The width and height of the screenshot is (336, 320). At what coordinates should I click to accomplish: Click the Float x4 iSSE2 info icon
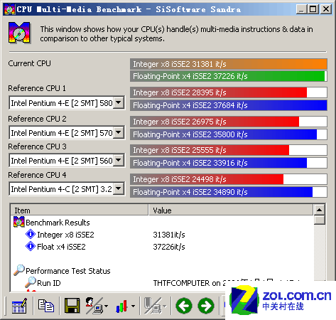click(x=31, y=246)
